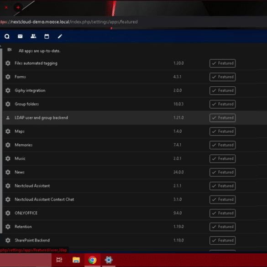Select the News app name
The height and width of the screenshot is (267, 267).
pyautogui.click(x=20, y=172)
